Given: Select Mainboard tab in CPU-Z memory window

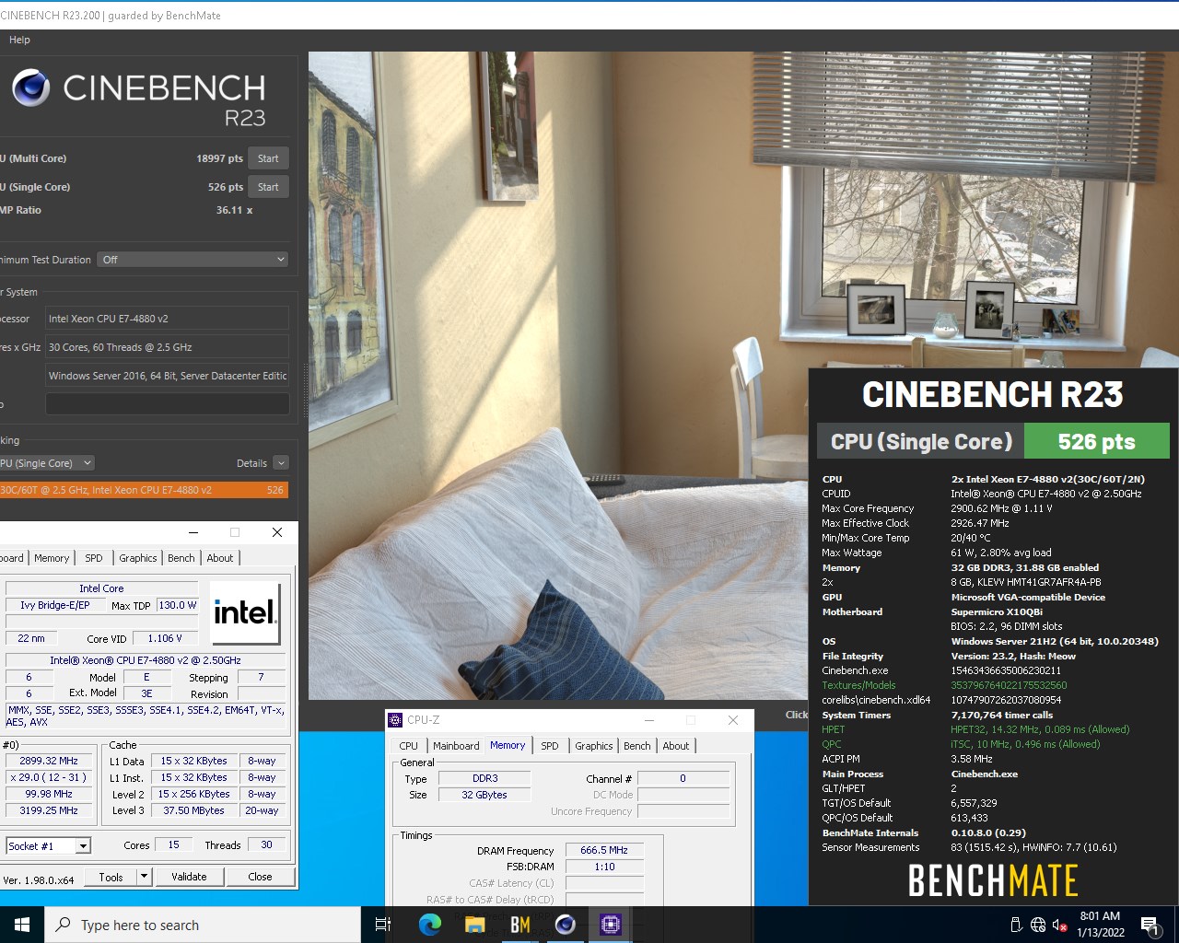Looking at the screenshot, I should tap(456, 746).
